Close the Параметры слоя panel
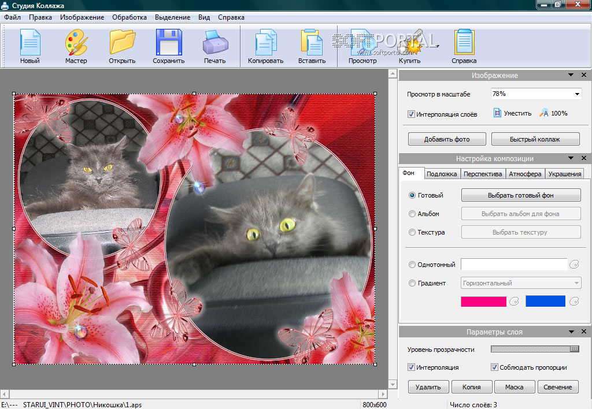 (584, 331)
